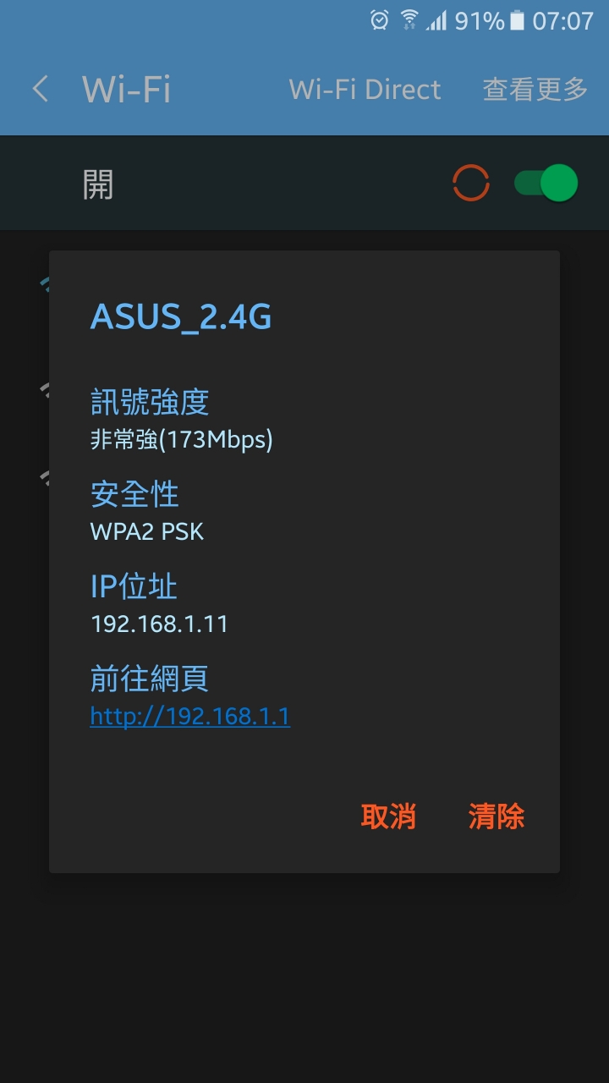Open the Wi-Fi Direct tab
Screen dimensions: 609x1083
click(365, 89)
